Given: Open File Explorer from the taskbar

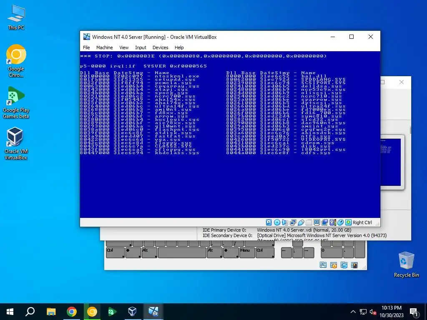Looking at the screenshot, I should 51,312.
